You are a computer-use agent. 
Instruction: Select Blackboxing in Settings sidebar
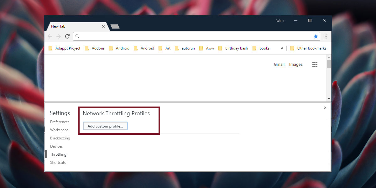60,138
